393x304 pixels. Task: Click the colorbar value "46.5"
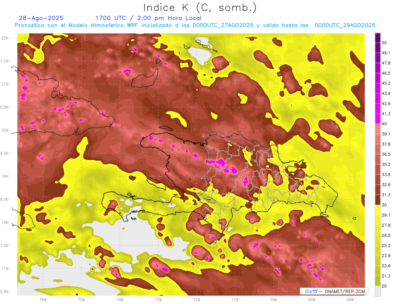coord(386,73)
